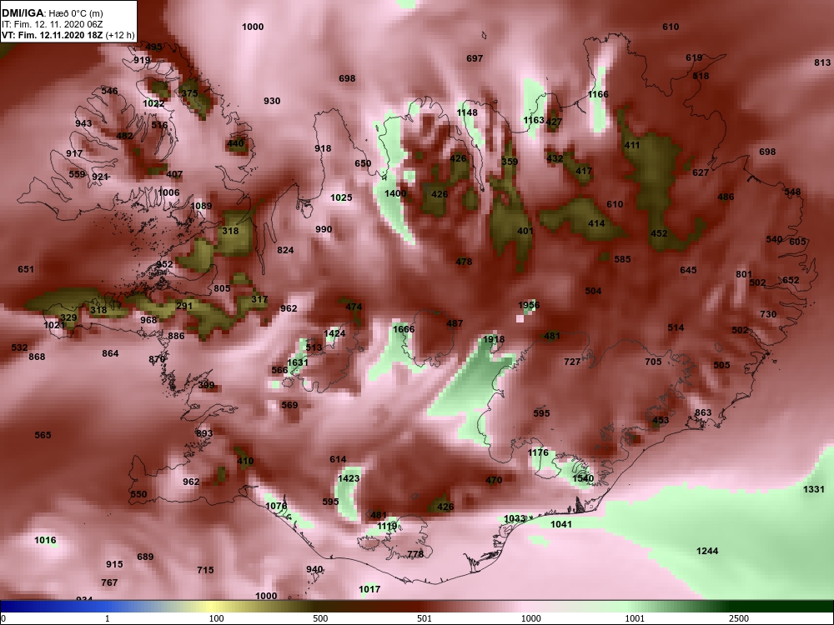The height and width of the screenshot is (625, 834).
Task: Click the map value 1956
Action: click(529, 305)
